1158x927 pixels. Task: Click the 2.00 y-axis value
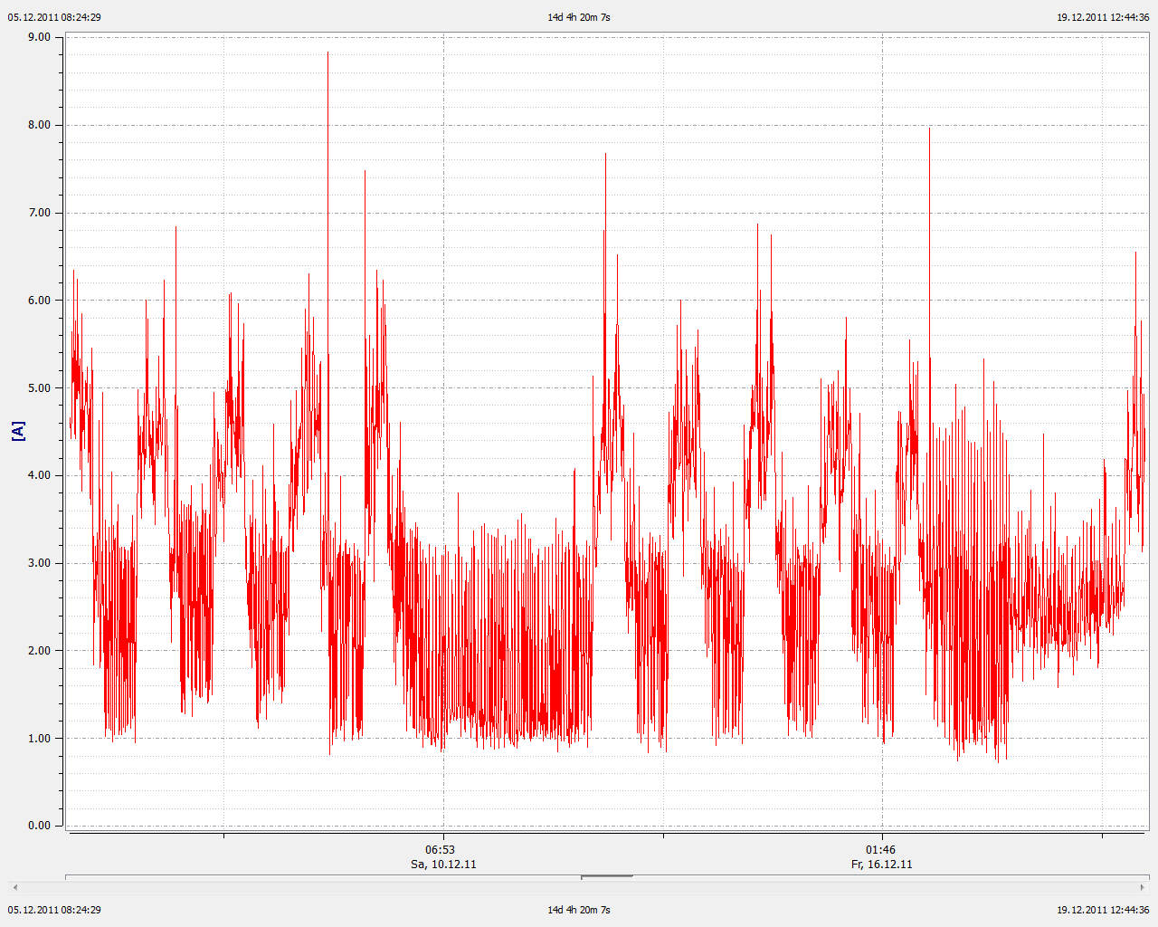point(39,650)
